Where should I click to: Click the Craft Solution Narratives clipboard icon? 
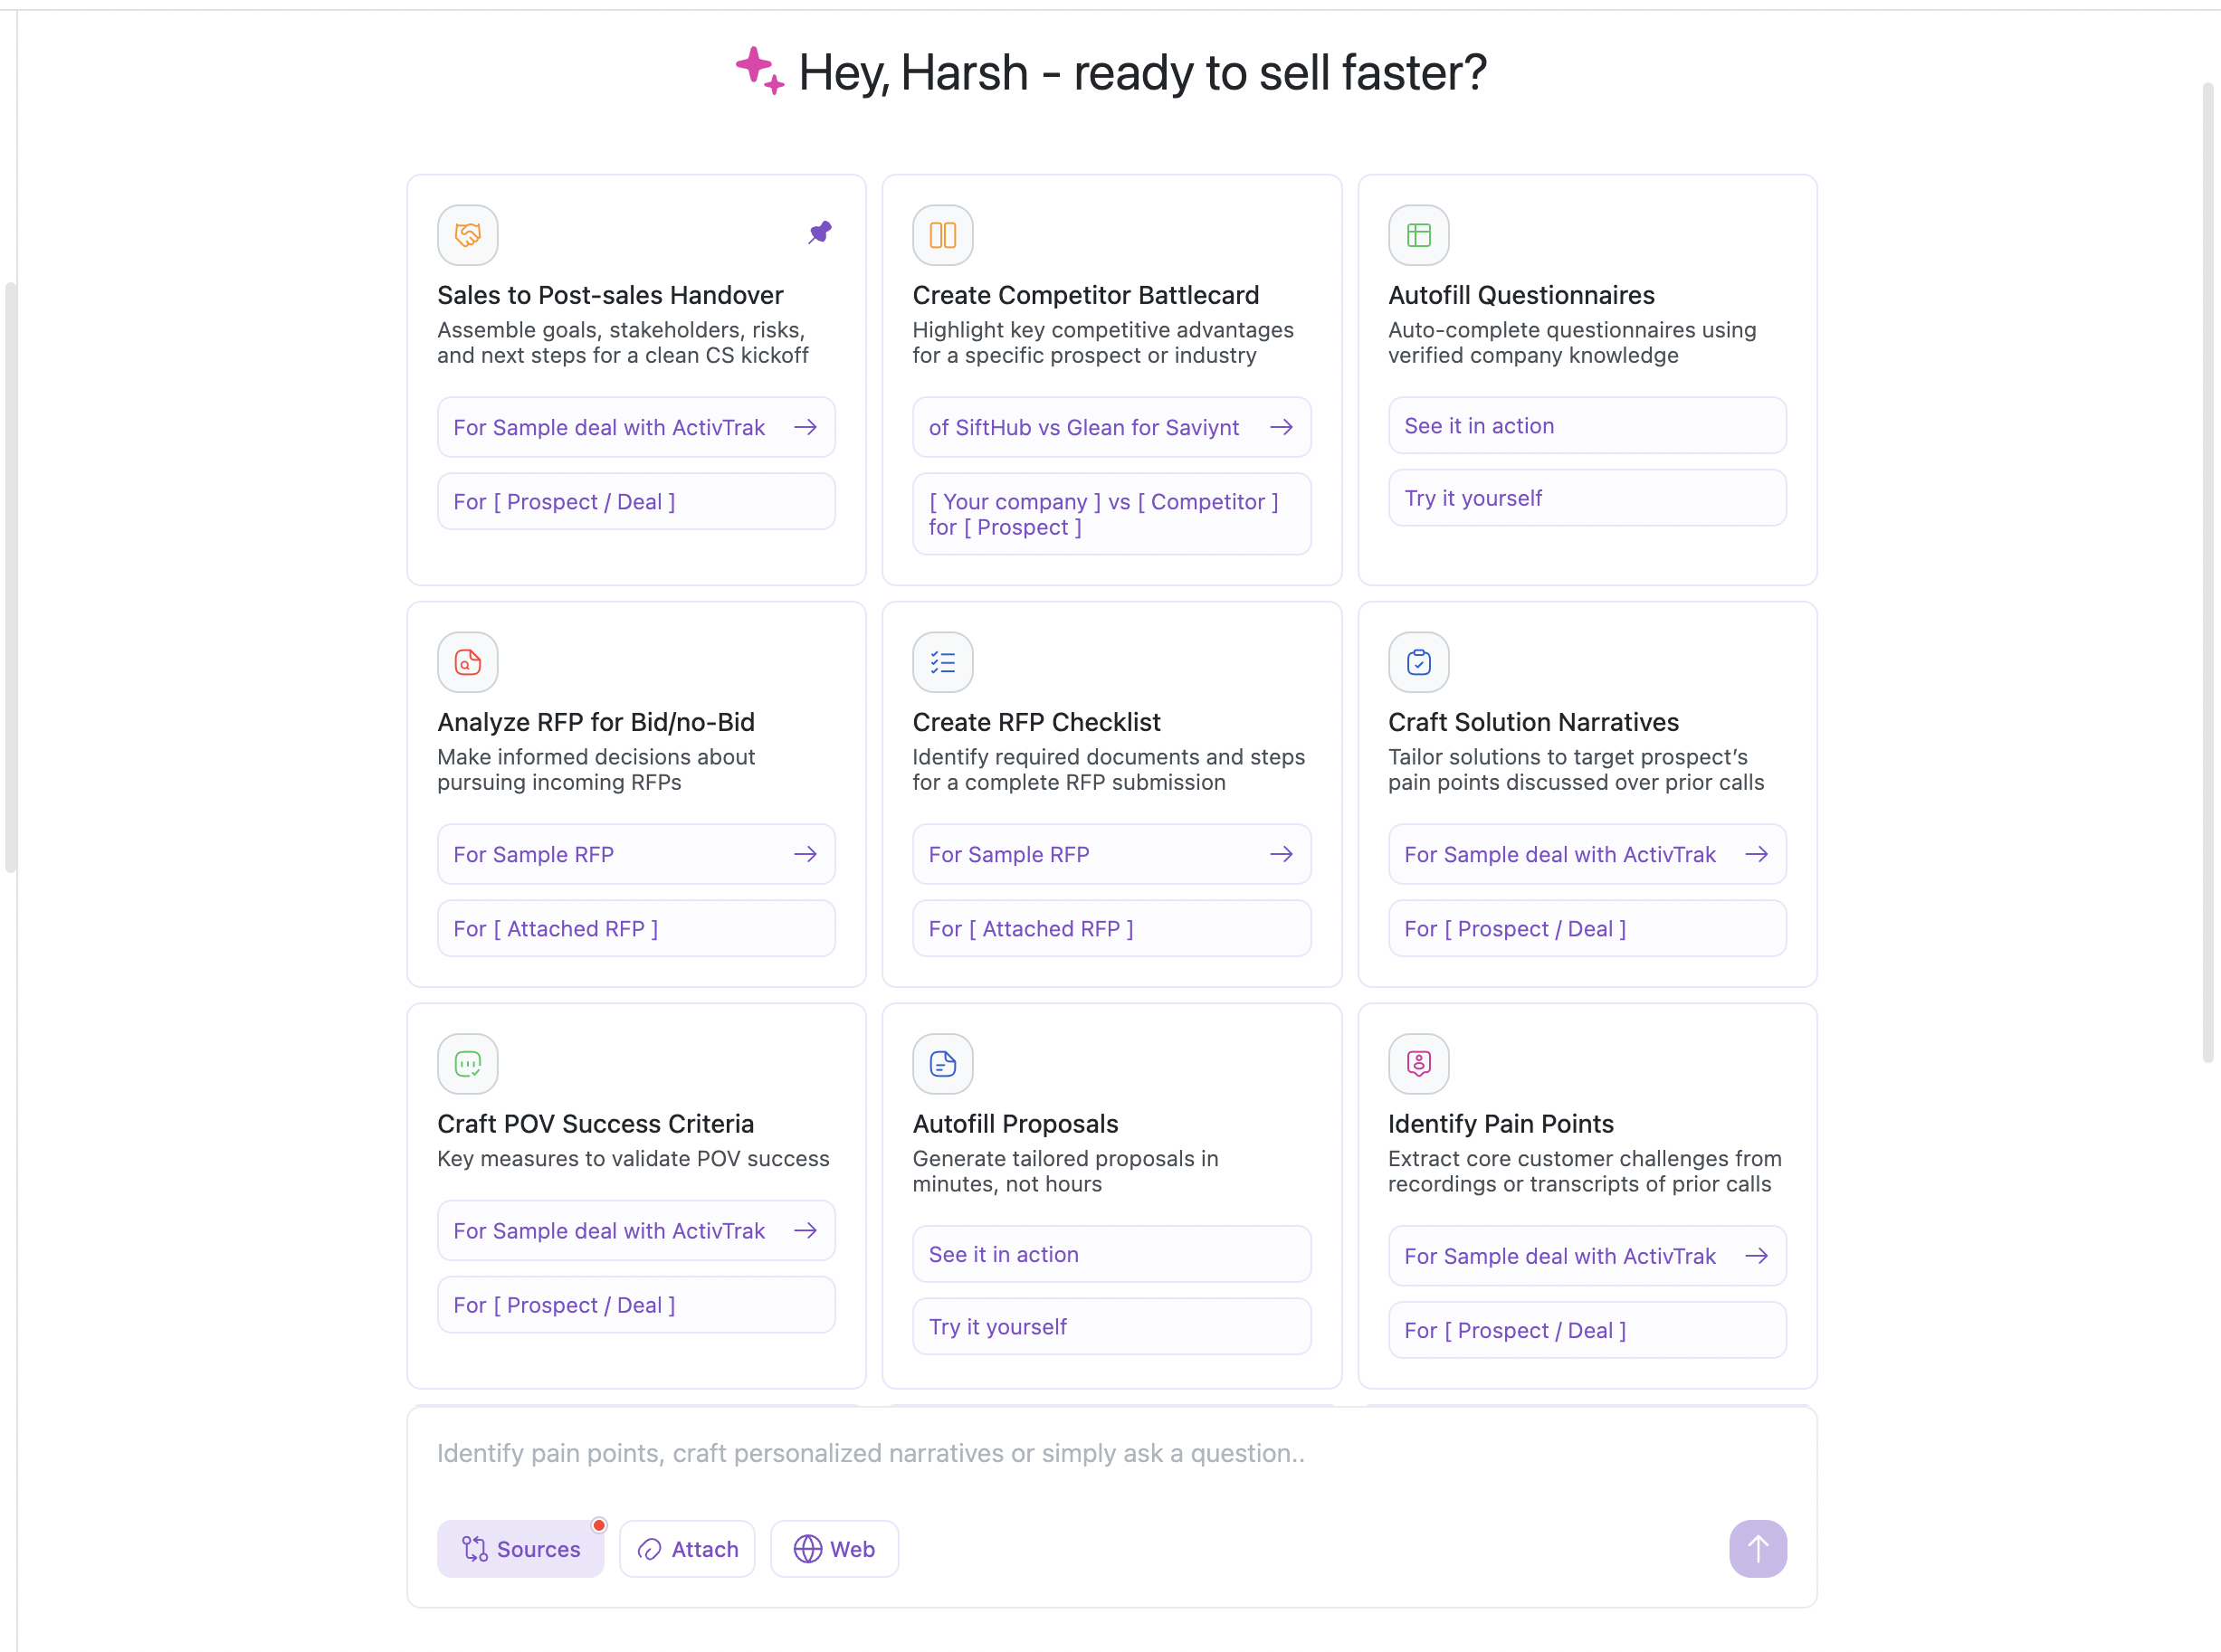1417,662
